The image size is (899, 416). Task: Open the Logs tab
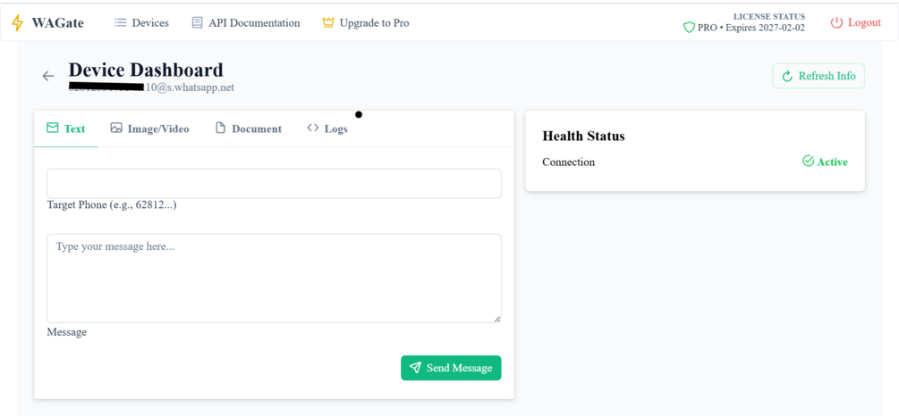[327, 129]
